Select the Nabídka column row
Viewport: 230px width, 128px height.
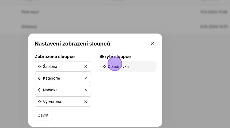(x=63, y=90)
